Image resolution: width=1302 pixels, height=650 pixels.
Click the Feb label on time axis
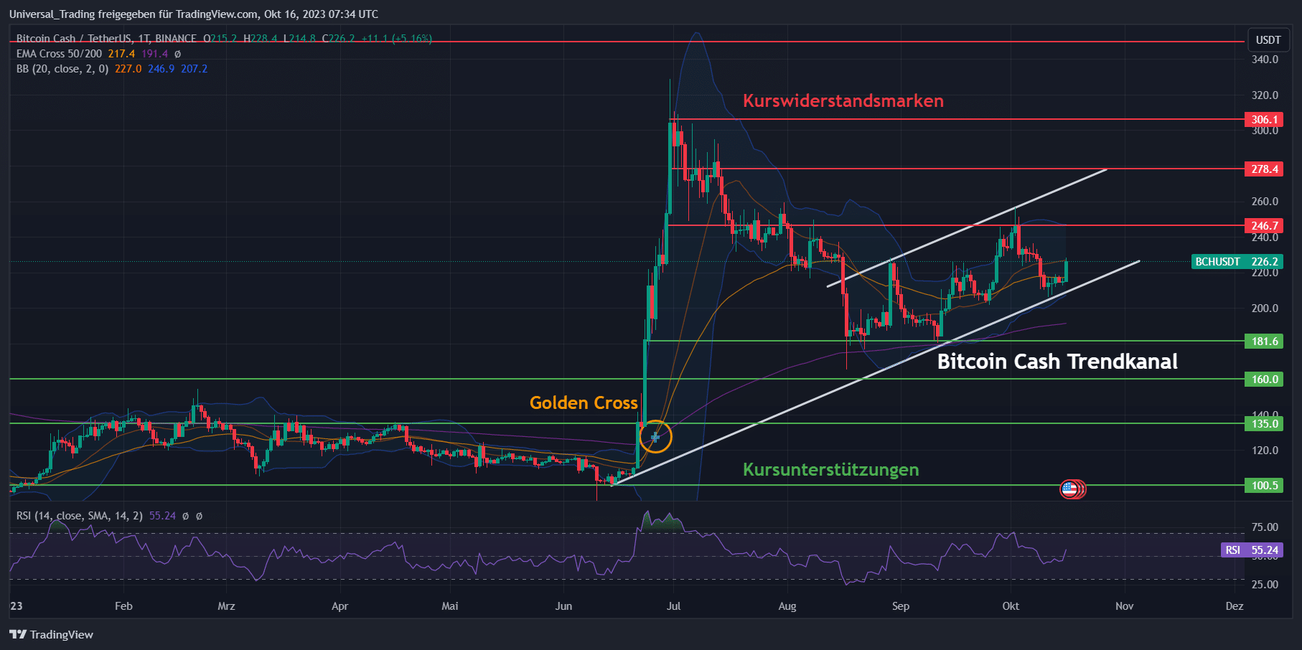point(123,606)
